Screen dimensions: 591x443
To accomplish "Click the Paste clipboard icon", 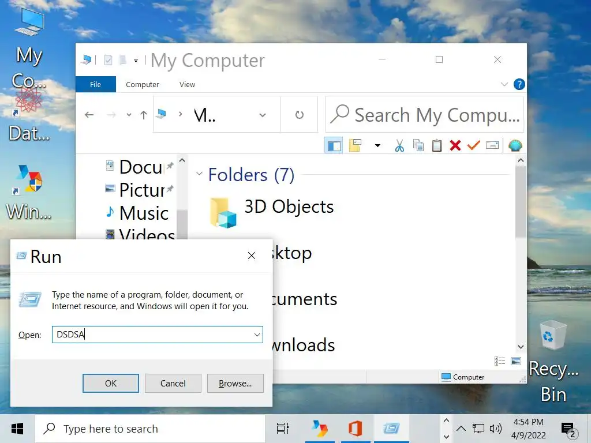I will 436,145.
